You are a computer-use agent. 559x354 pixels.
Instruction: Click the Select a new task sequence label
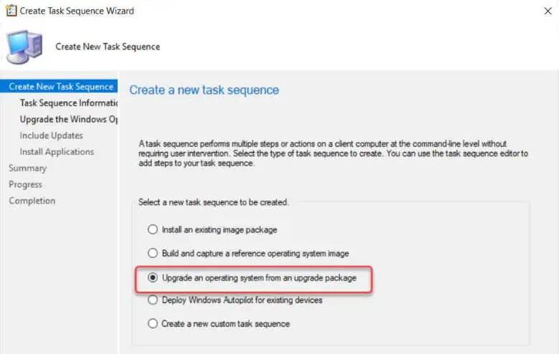pos(214,203)
